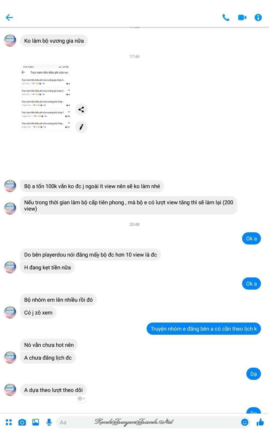The height and width of the screenshot is (431, 269).
Task: Tap message "Truyện nhóm e đăng bên a"
Action: click(204, 329)
